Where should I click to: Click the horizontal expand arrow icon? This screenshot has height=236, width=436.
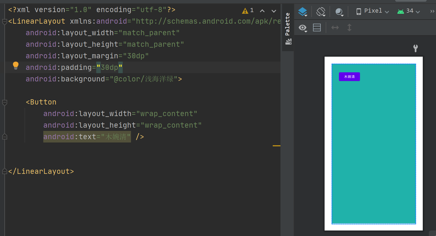coord(335,28)
